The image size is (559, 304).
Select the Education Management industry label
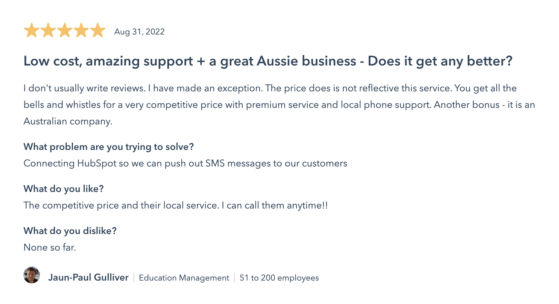click(x=184, y=278)
